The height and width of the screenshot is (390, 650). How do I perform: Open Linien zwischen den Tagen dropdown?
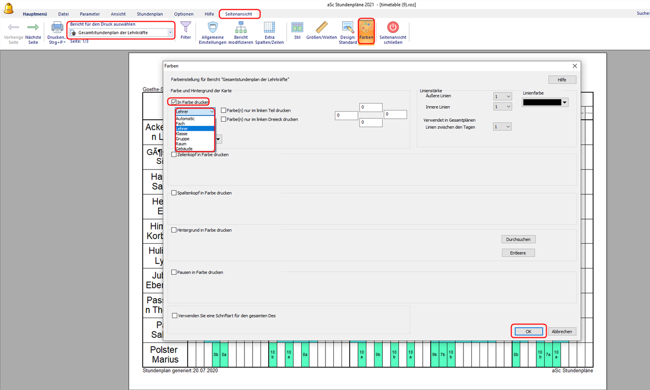point(502,127)
